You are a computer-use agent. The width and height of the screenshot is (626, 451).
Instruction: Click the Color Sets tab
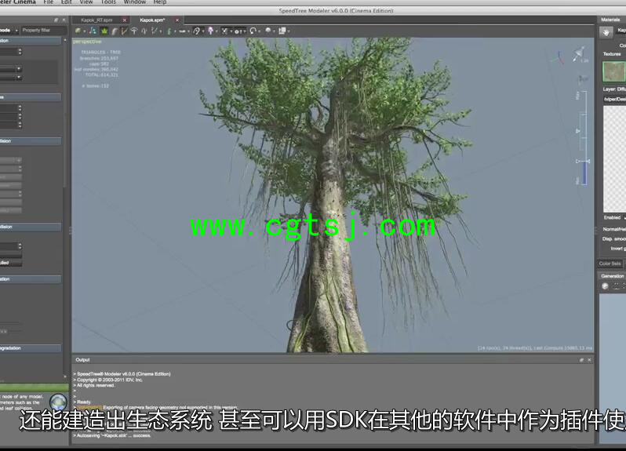[610, 264]
